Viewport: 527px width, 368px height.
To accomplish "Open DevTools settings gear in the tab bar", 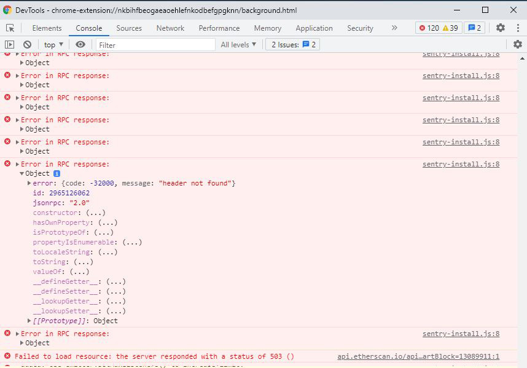I will coord(501,28).
